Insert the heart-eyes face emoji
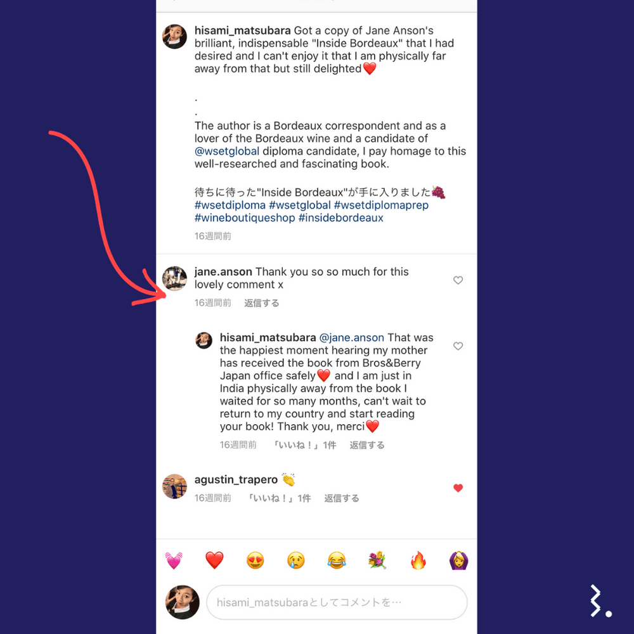 (x=255, y=560)
